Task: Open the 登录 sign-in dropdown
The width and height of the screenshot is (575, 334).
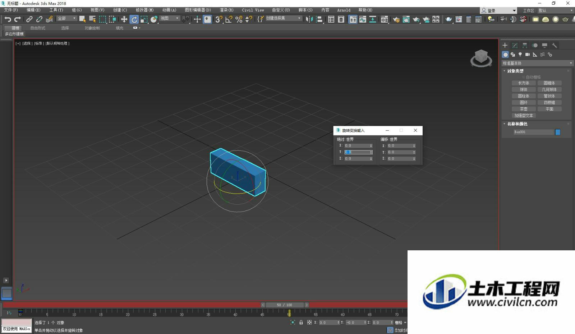Action: pyautogui.click(x=499, y=10)
